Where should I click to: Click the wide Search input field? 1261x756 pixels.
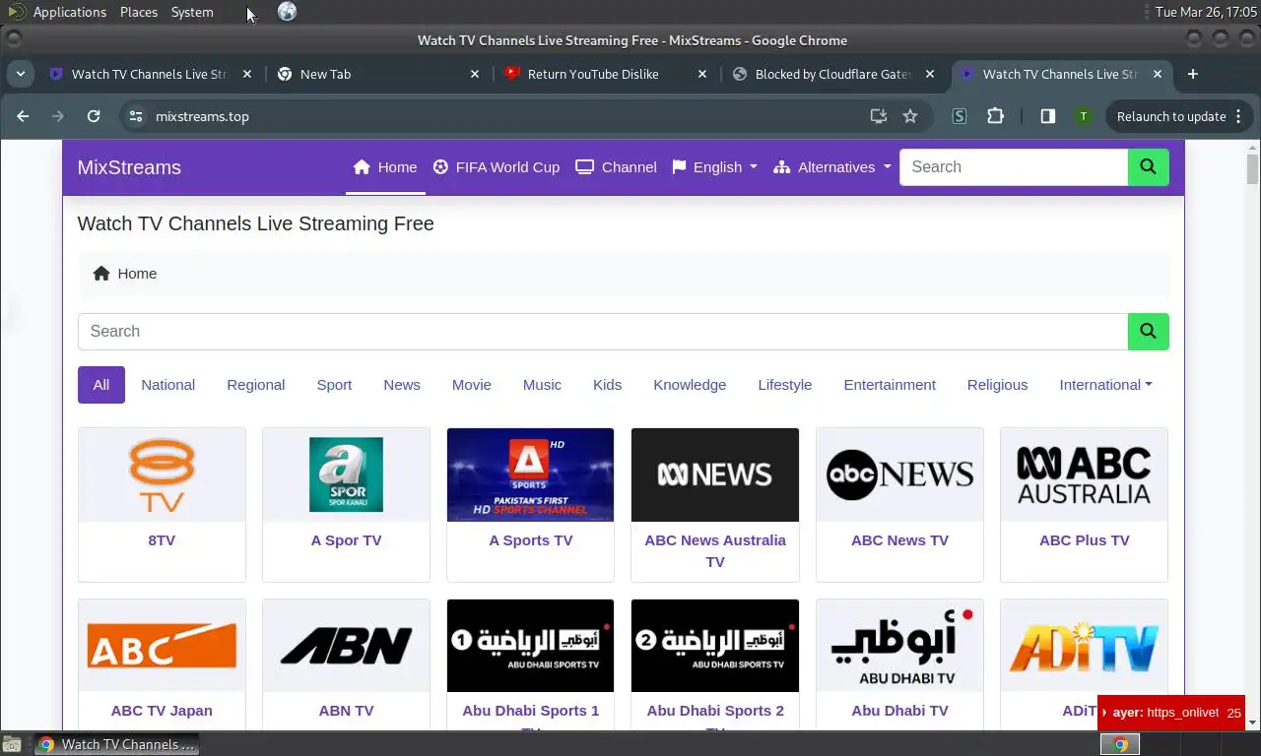click(603, 332)
